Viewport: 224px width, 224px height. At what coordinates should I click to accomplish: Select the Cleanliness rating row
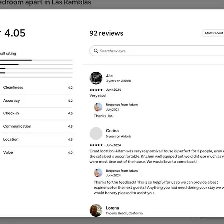[x=36, y=88]
